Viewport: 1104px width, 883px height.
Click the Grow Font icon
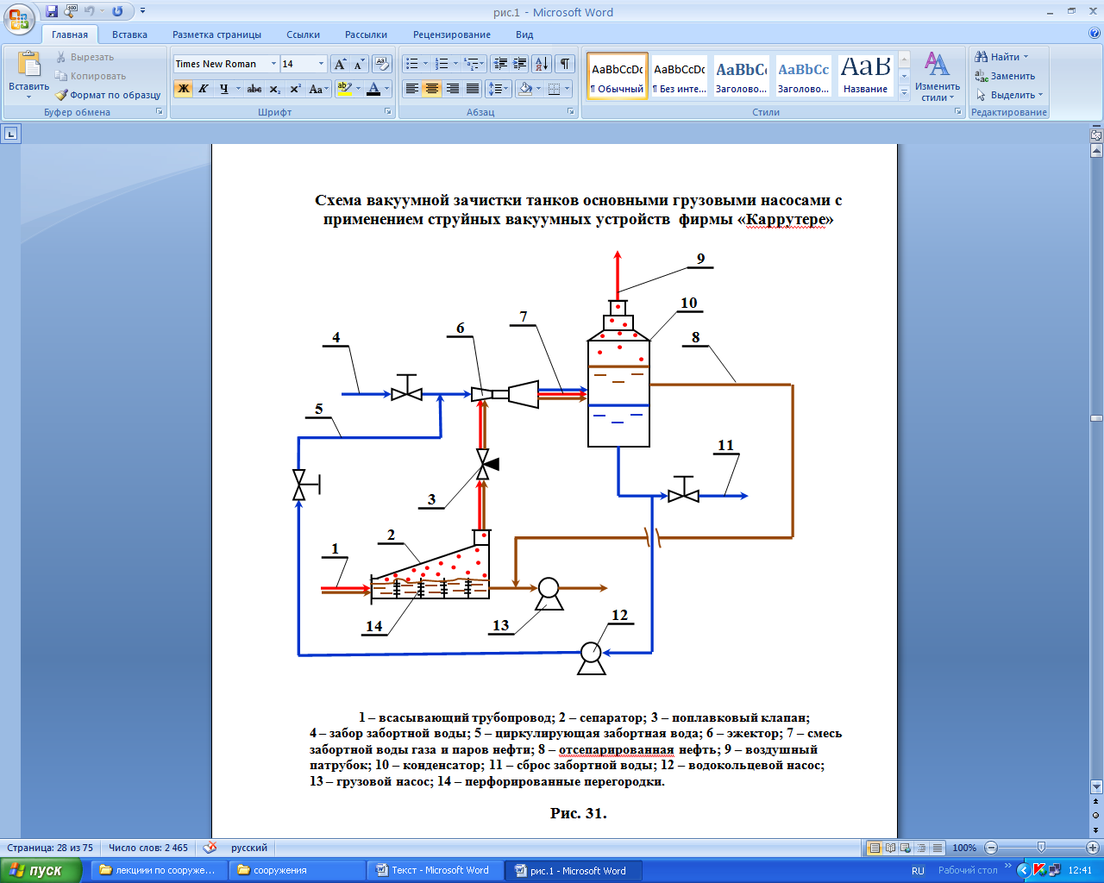(341, 64)
